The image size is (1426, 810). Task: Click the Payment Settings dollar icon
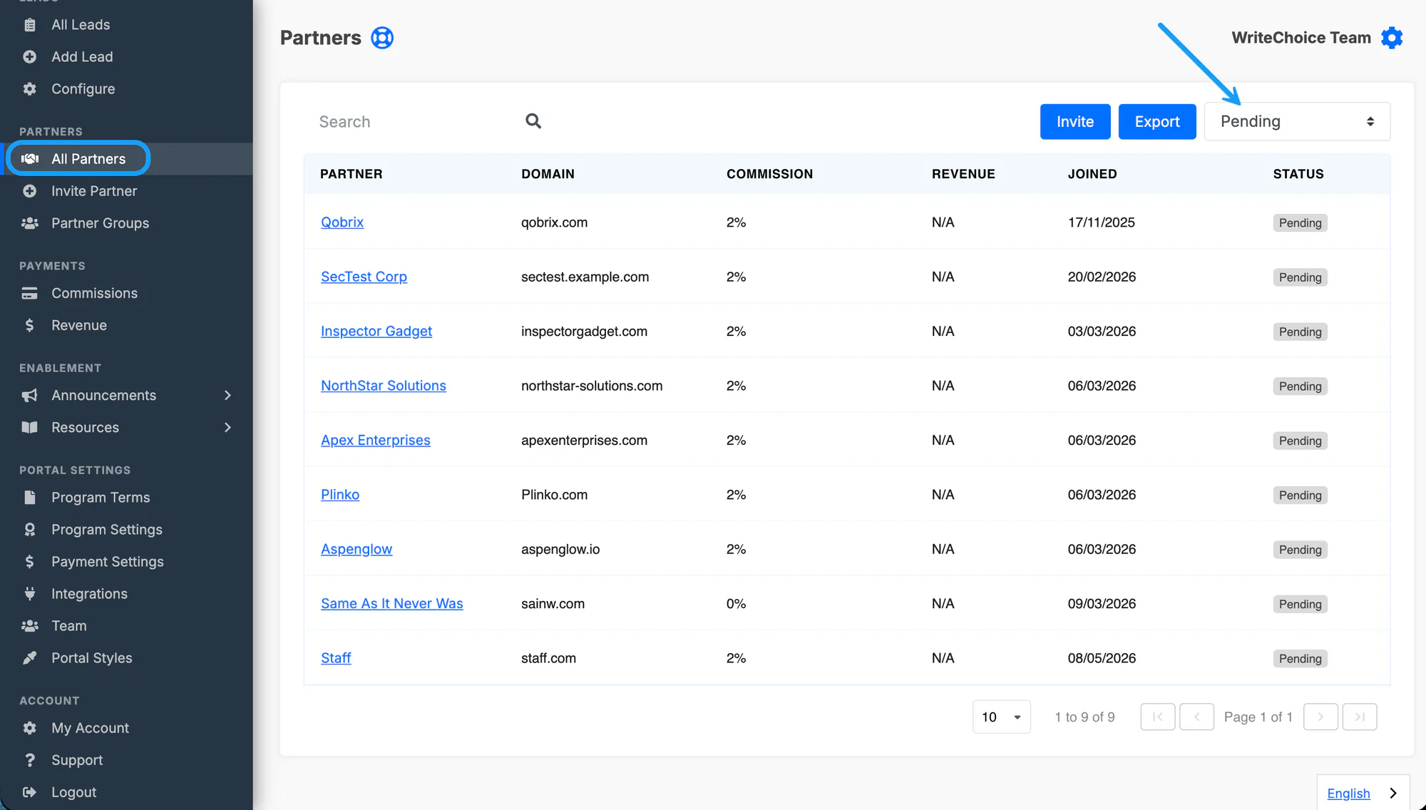pyautogui.click(x=29, y=561)
